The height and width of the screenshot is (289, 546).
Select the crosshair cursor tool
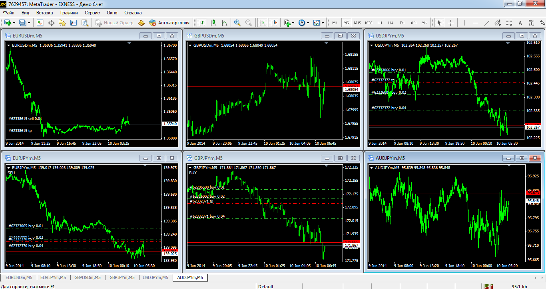click(x=450, y=23)
